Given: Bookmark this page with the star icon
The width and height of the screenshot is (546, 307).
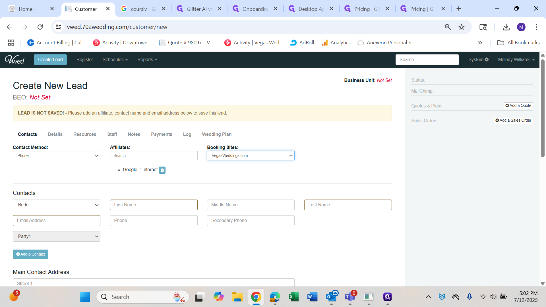Looking at the screenshot, I should [461, 27].
